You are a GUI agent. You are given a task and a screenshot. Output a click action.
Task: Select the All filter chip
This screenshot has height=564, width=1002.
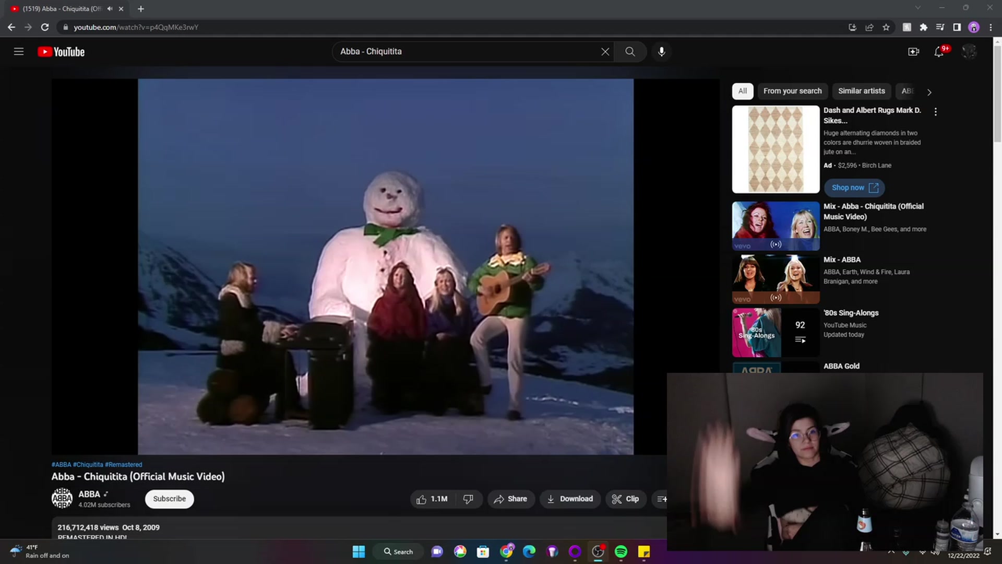(742, 91)
